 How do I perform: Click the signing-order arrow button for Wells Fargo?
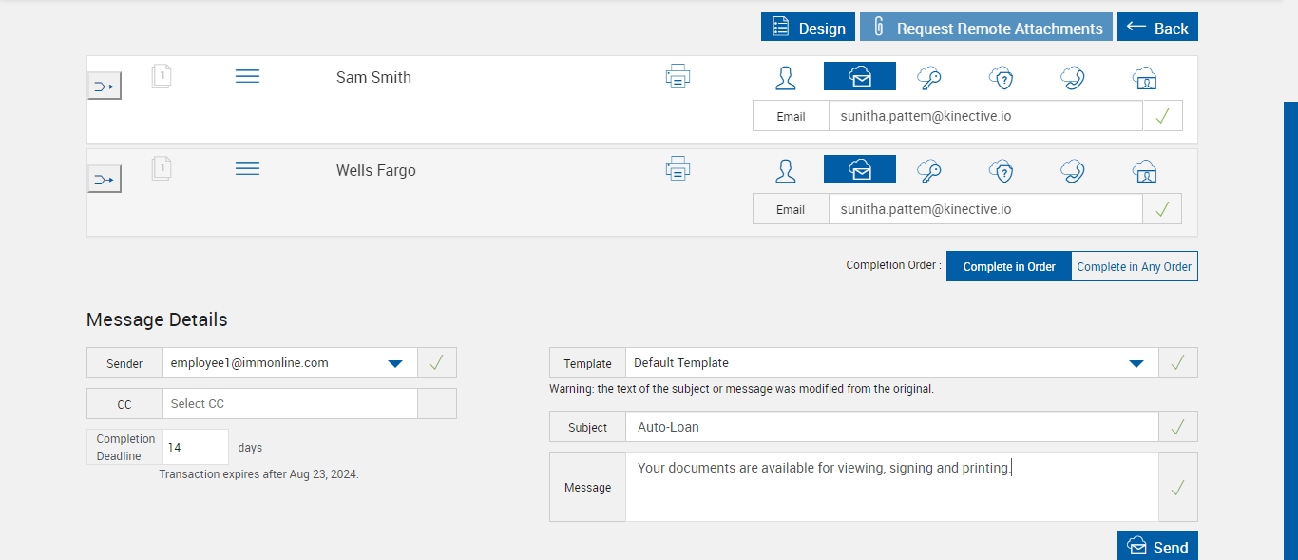click(105, 179)
